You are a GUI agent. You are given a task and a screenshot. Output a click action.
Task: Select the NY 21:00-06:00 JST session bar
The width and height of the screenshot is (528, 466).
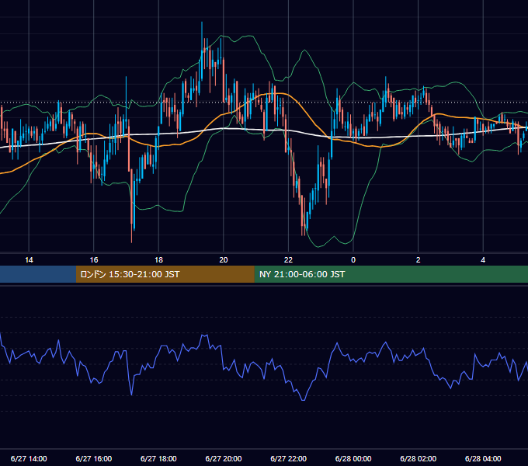[391, 274]
